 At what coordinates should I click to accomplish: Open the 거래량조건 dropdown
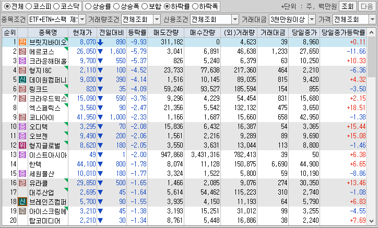[x=157, y=19]
